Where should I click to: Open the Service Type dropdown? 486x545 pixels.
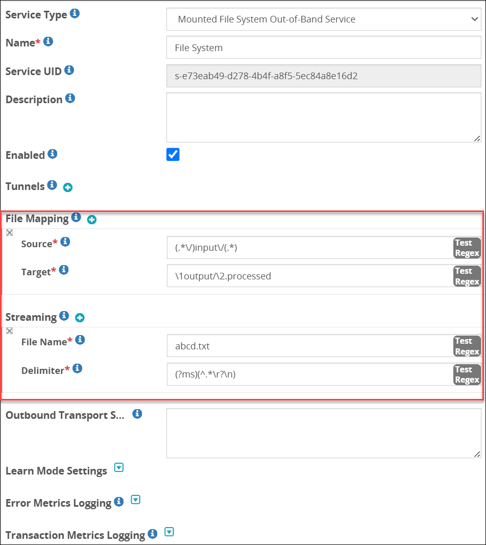(324, 19)
